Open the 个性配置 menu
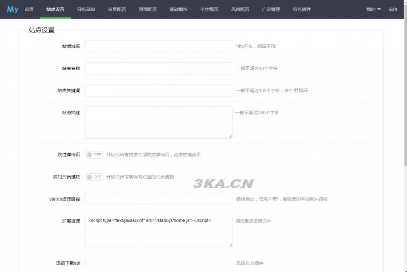 click(209, 9)
